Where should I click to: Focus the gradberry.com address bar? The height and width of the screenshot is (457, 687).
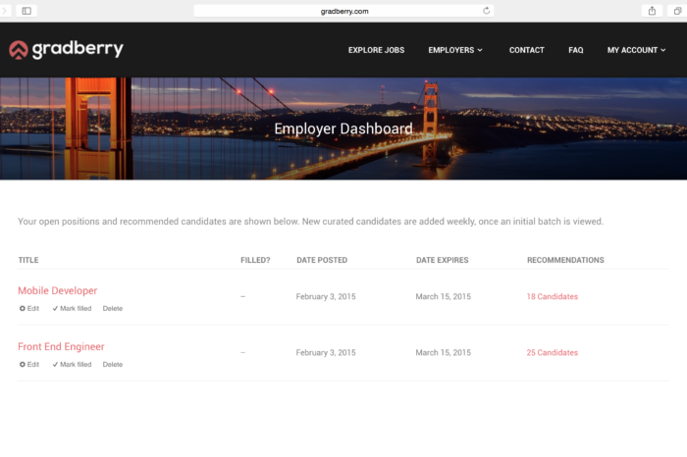tap(343, 11)
